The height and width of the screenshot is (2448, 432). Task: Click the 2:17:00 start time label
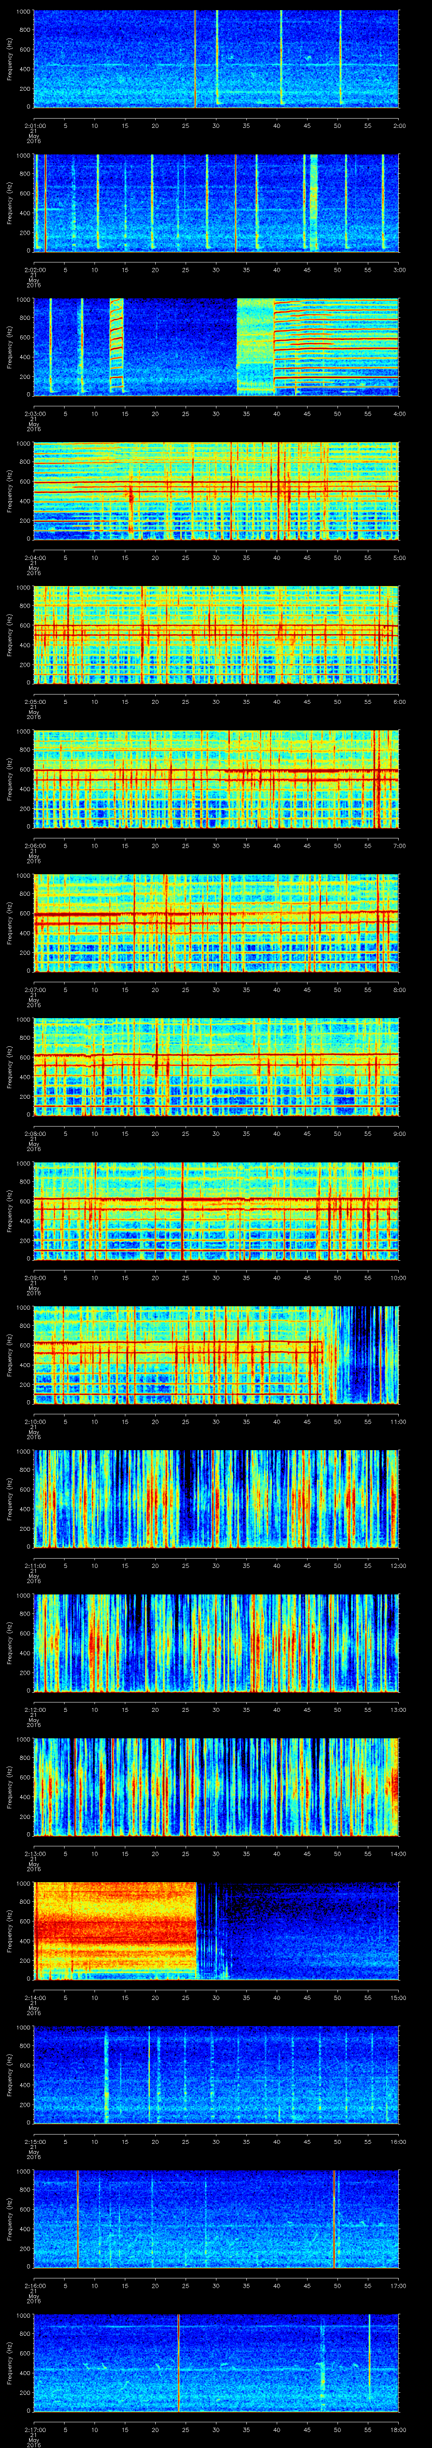click(34, 2429)
